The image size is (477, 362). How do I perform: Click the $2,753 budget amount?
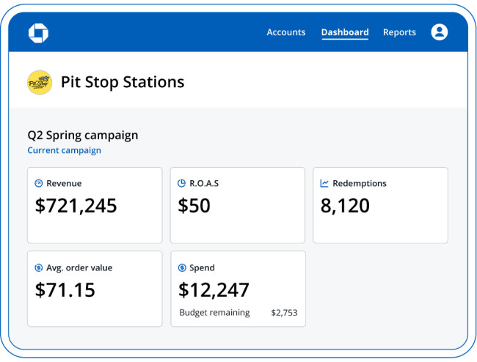(x=285, y=313)
